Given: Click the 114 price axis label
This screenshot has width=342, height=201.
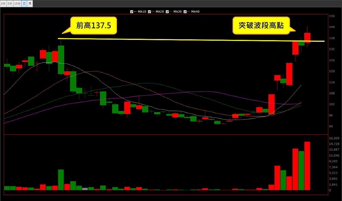Looking at the screenshot, I should [332, 82].
